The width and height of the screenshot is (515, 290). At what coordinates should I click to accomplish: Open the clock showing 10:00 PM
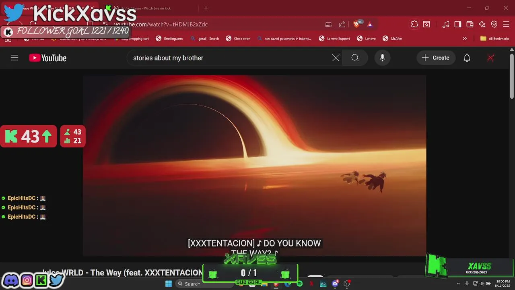503,284
